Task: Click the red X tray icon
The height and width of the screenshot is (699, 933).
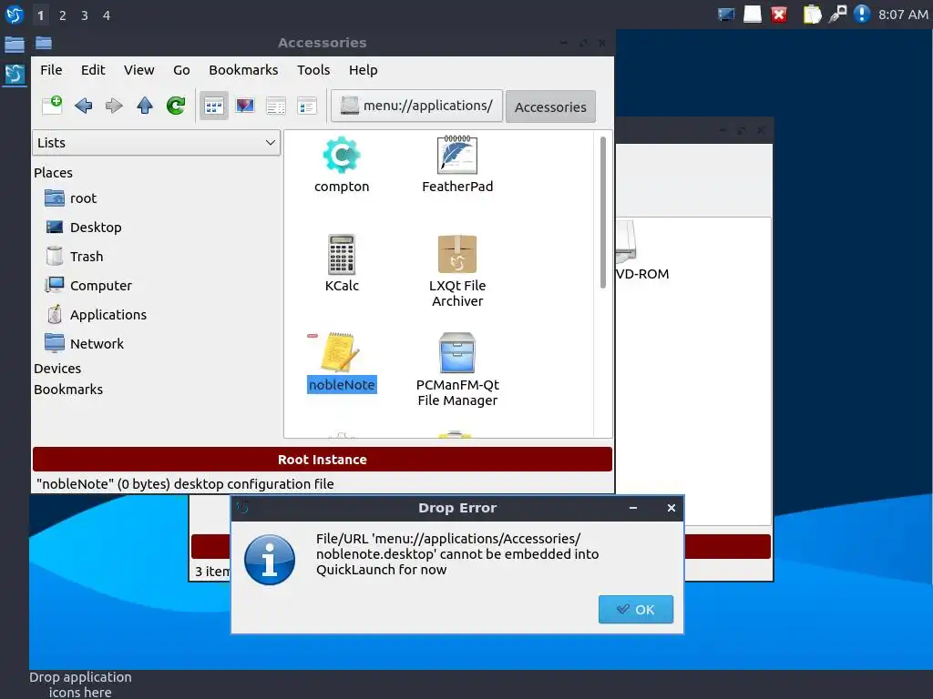Action: (779, 15)
